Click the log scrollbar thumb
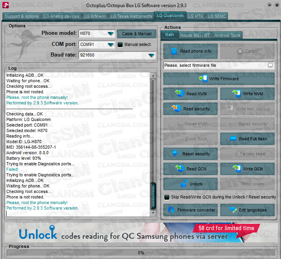The image size is (281, 259). pos(153,196)
